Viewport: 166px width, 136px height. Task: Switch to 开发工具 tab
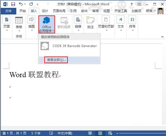pyautogui.click(x=121, y=11)
